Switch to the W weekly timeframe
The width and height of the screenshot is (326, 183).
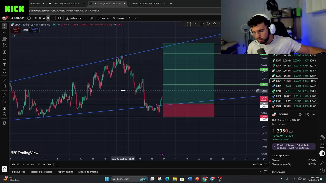[44, 18]
